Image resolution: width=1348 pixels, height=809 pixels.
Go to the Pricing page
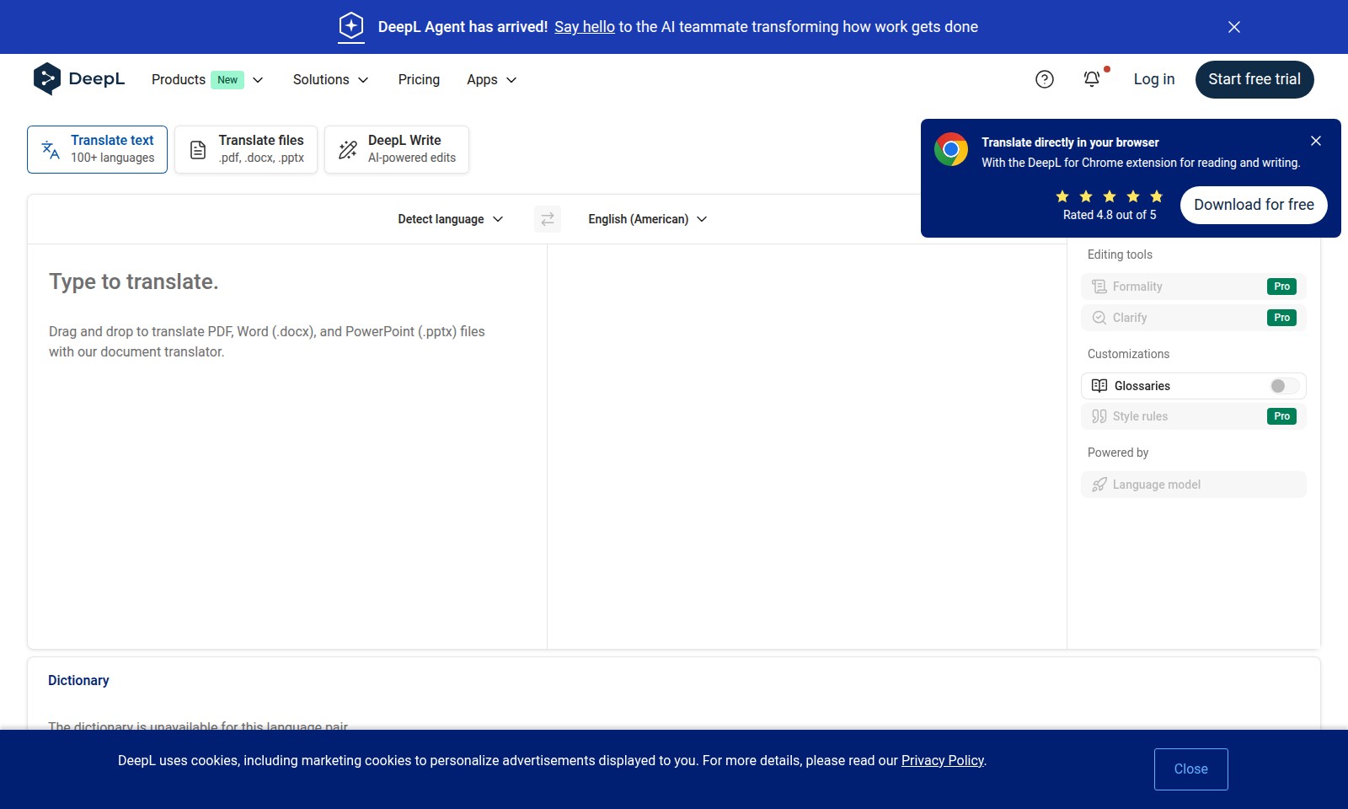[419, 79]
